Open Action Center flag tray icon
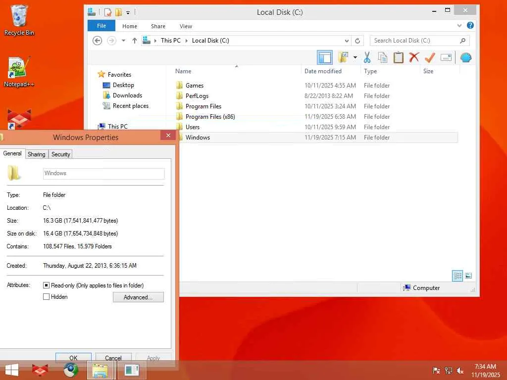This screenshot has width=507, height=380. [436, 371]
